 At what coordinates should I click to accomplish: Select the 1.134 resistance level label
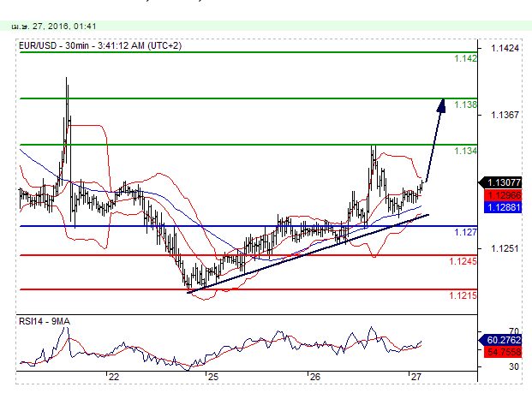465,151
